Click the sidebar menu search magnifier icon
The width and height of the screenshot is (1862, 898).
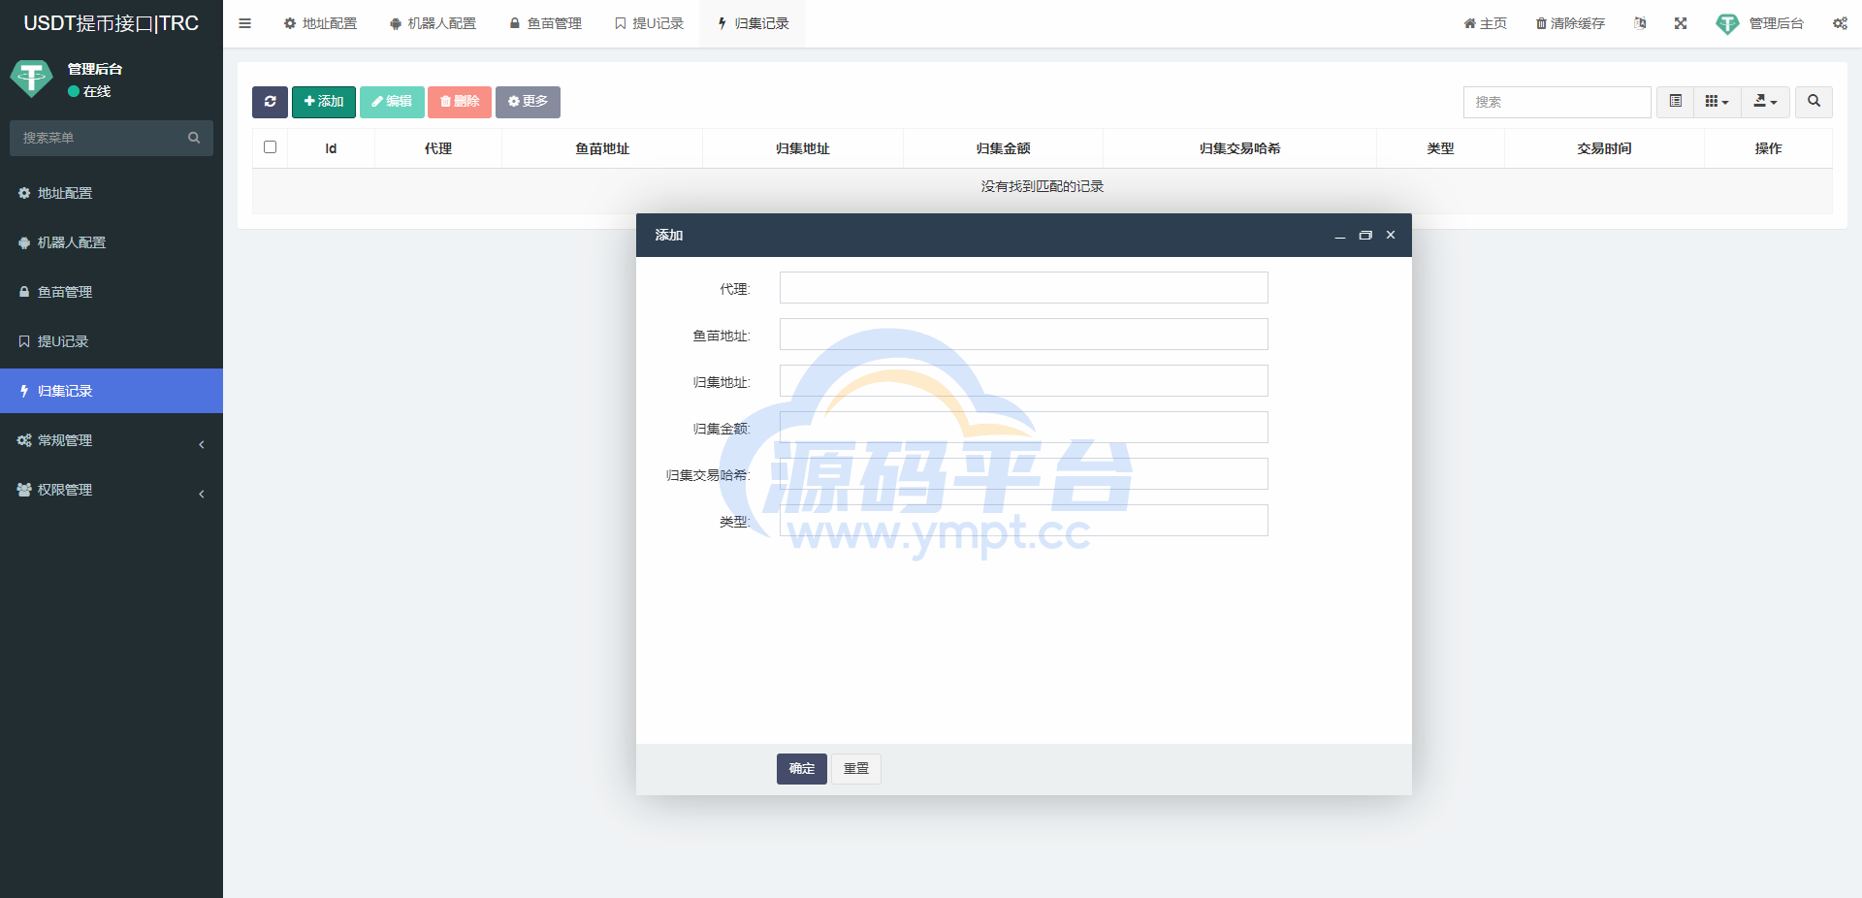click(x=194, y=138)
